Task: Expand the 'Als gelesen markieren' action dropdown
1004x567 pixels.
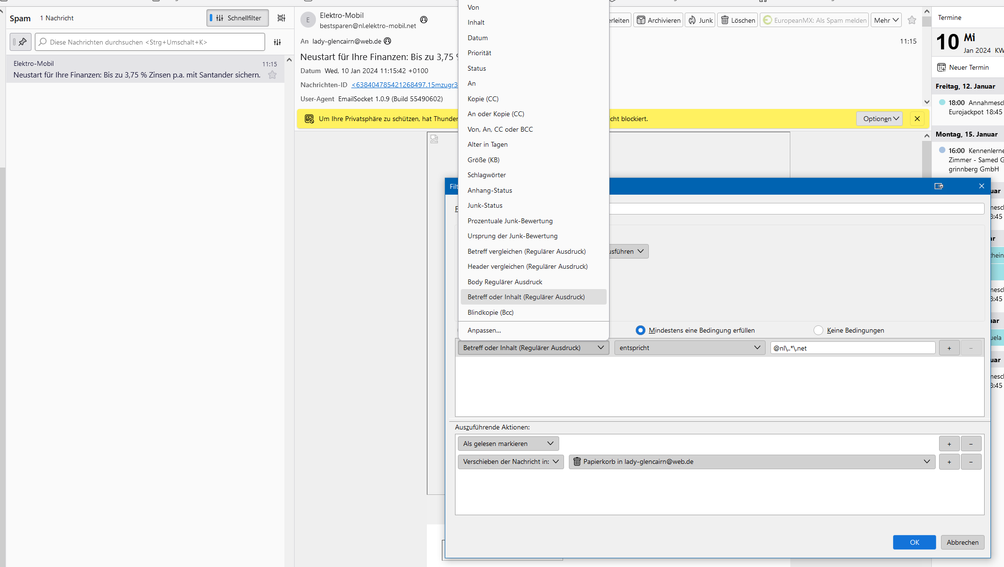Action: point(508,444)
